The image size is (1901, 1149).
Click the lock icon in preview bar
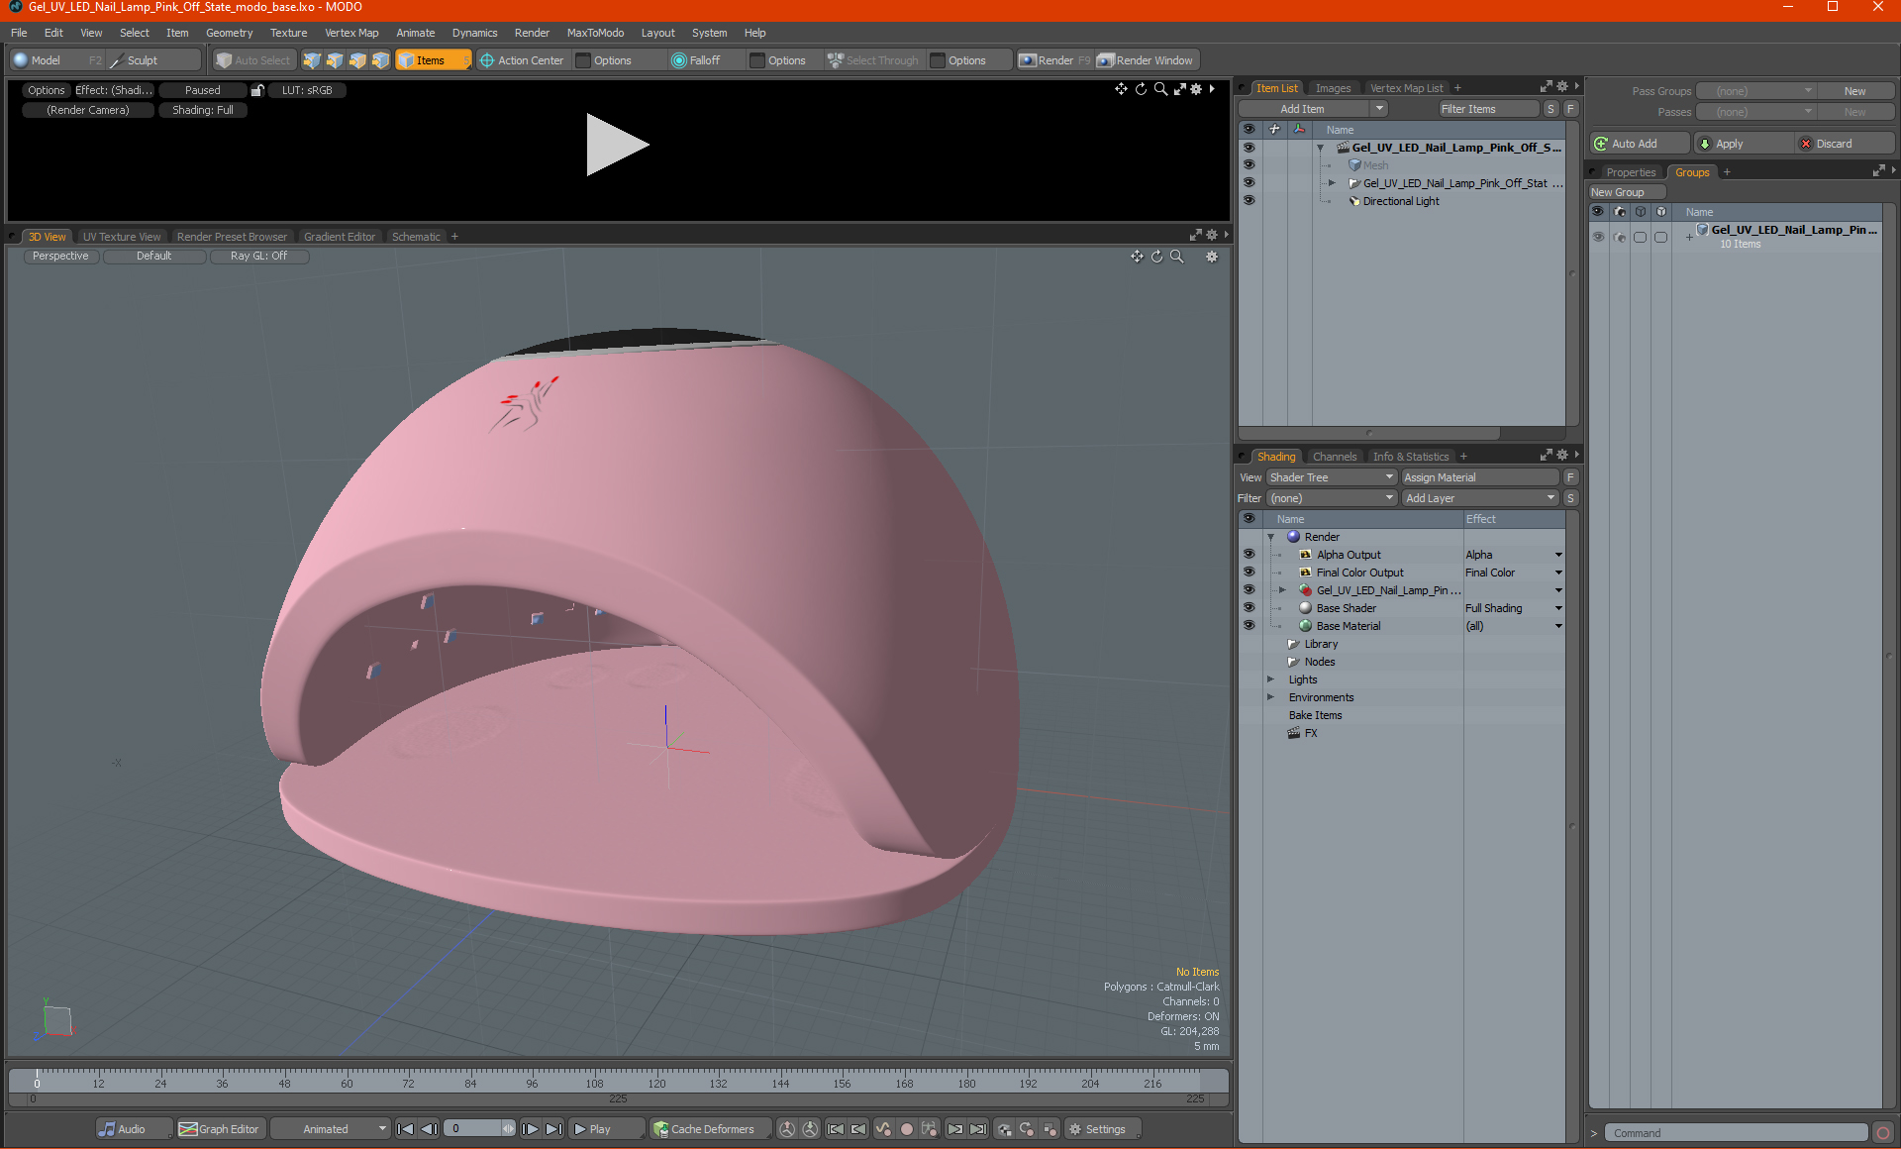point(257,90)
